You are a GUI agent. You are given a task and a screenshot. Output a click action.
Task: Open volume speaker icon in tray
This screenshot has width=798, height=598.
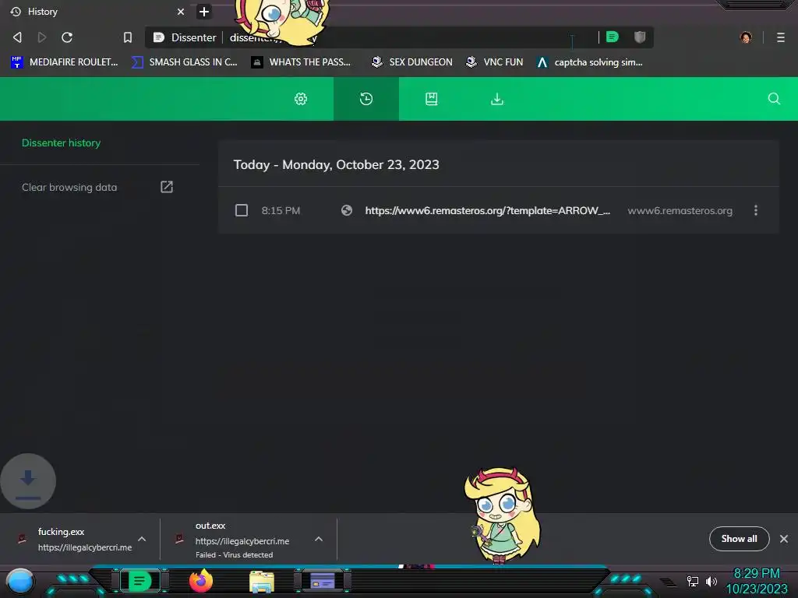pyautogui.click(x=711, y=581)
